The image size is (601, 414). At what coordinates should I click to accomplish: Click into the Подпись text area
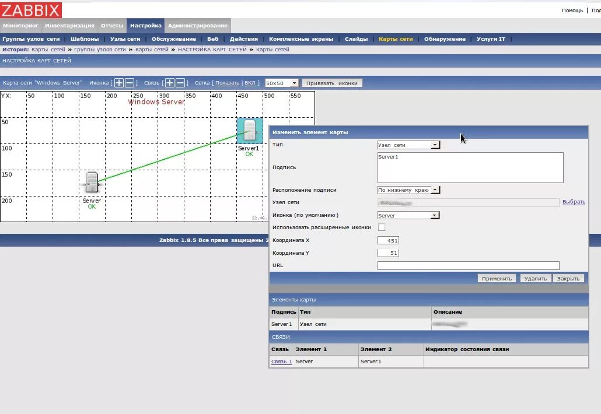click(x=470, y=167)
